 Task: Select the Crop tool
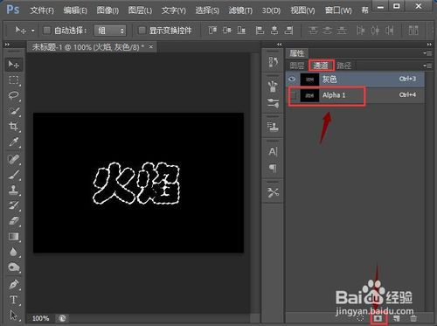pos(13,127)
